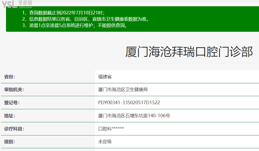This screenshot has width=259, height=151.
Task: Click registration number PDY00341-335020517D1522
Action: tap(129, 102)
